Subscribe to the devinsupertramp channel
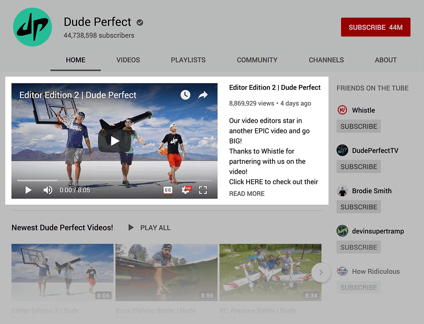The height and width of the screenshot is (324, 424). 359,247
